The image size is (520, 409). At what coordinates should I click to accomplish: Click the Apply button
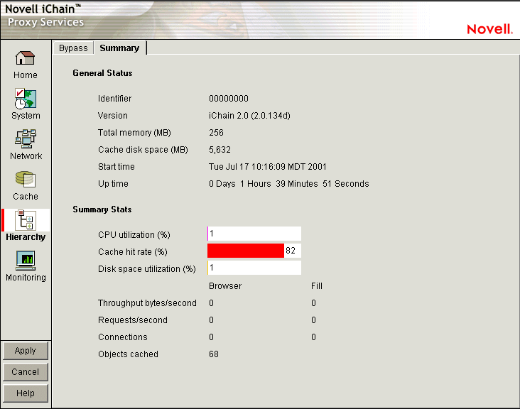pyautogui.click(x=25, y=351)
